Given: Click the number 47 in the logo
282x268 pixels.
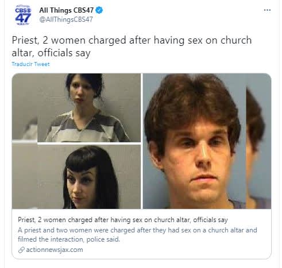Looking at the screenshot, I should coord(23,18).
